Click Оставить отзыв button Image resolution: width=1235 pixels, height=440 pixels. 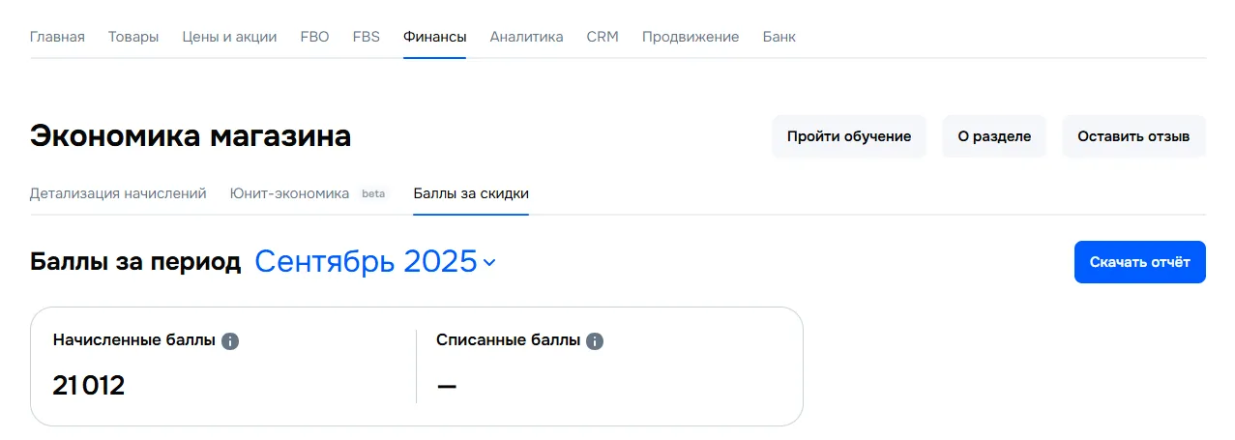(1133, 136)
